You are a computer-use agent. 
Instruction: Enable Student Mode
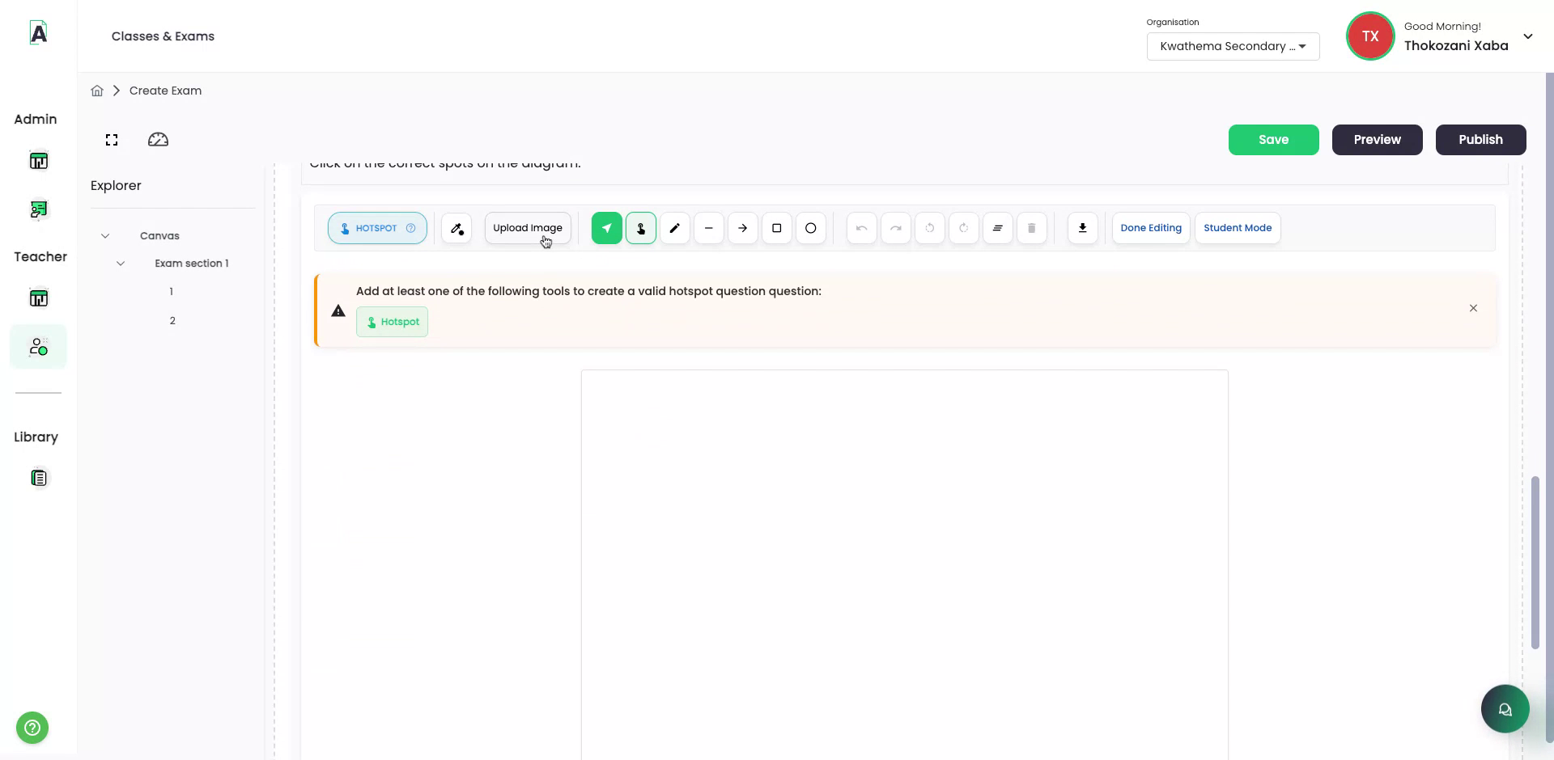tap(1237, 227)
